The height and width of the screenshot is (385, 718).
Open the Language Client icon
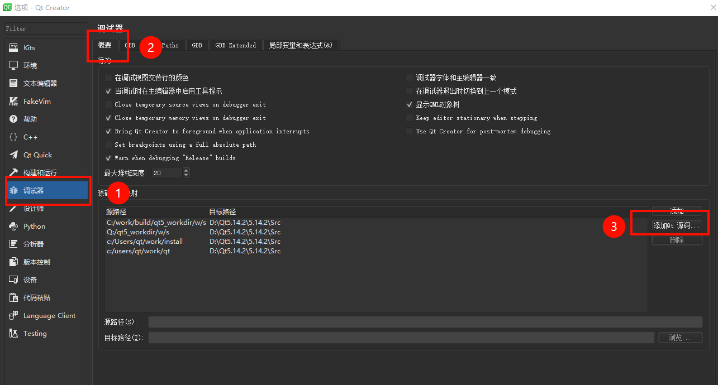coord(13,316)
